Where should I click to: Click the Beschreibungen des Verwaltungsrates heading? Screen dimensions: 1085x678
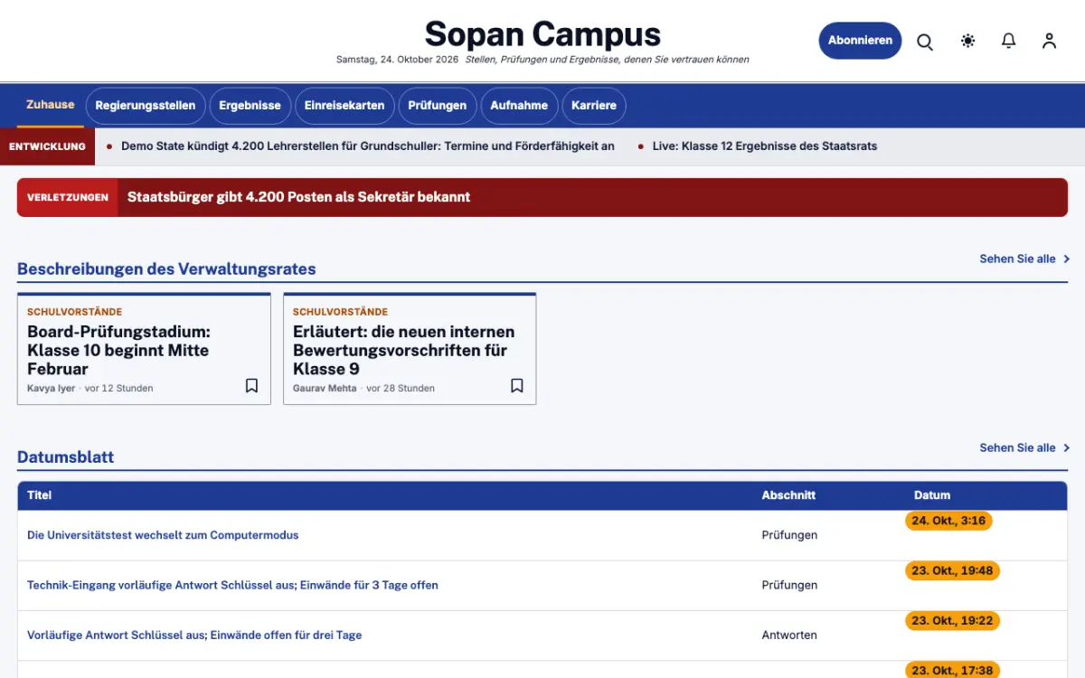tap(166, 268)
